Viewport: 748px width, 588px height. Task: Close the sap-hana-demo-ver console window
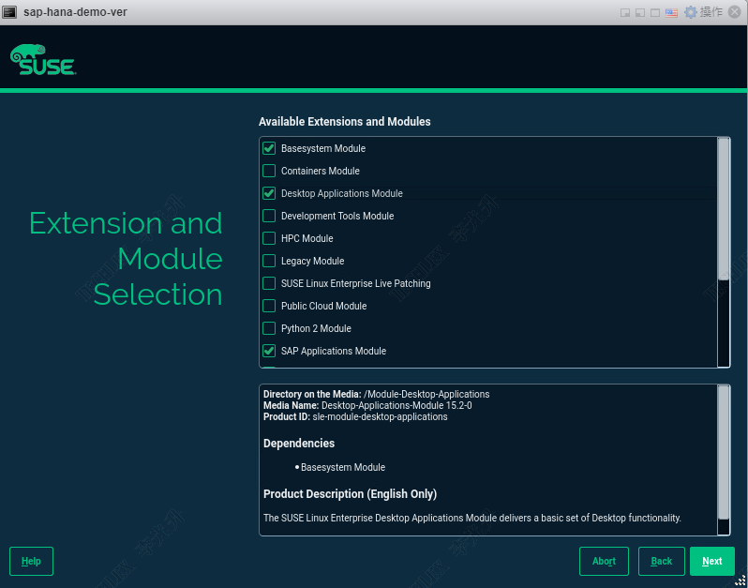click(735, 12)
